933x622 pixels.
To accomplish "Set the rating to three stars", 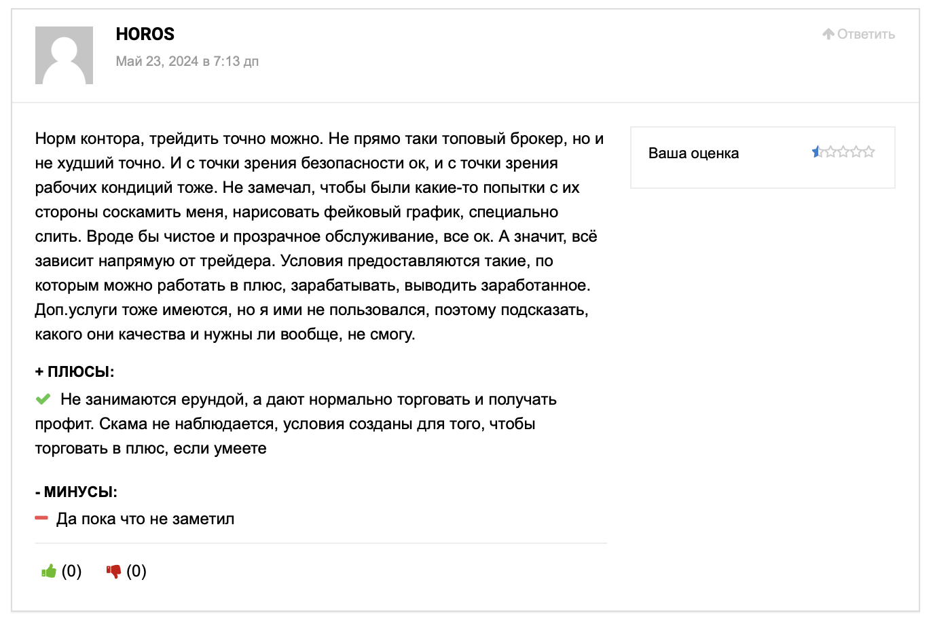I will 843,151.
